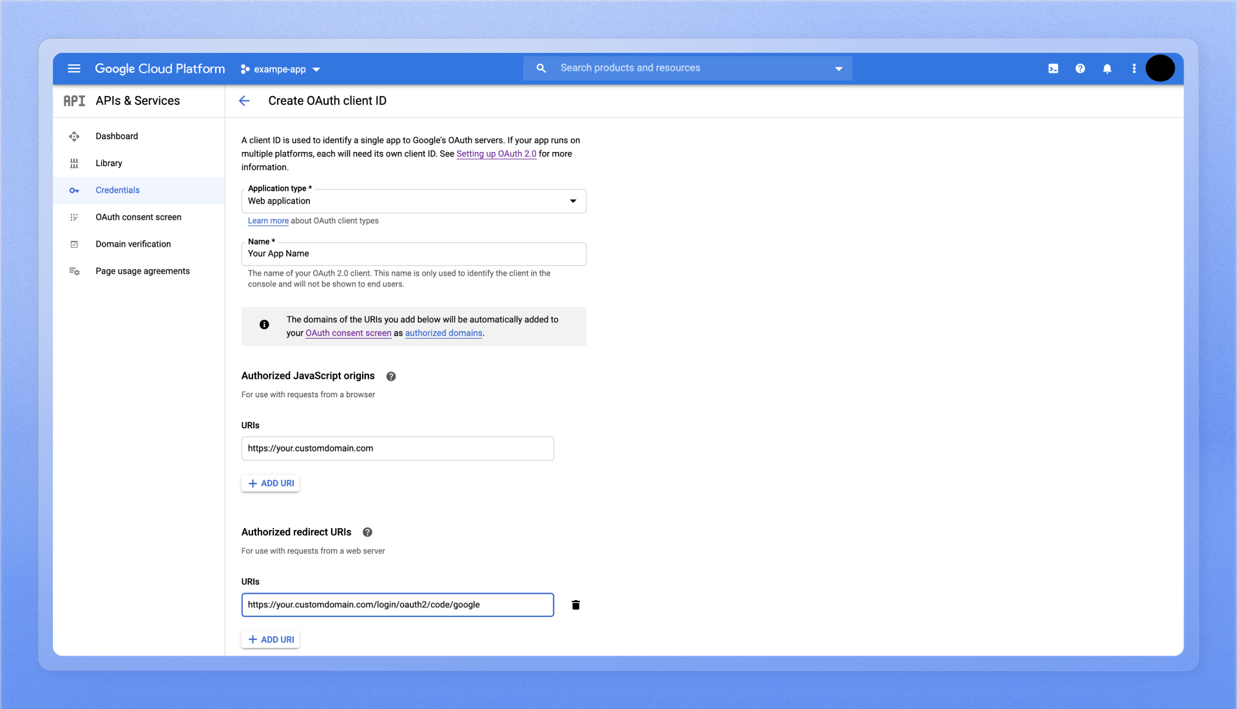Image resolution: width=1237 pixels, height=709 pixels.
Task: Delete the redirect URI with trash icon
Action: [x=575, y=605]
